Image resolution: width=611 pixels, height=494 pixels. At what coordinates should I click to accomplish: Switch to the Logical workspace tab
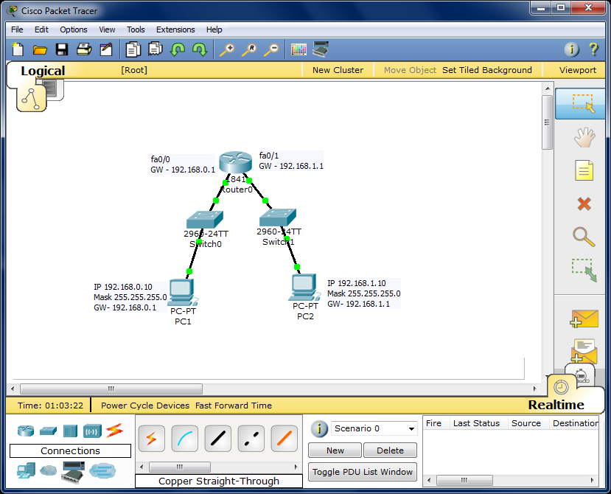pos(42,70)
